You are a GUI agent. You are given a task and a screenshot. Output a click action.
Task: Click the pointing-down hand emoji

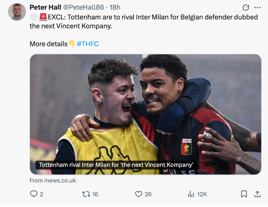click(72, 44)
